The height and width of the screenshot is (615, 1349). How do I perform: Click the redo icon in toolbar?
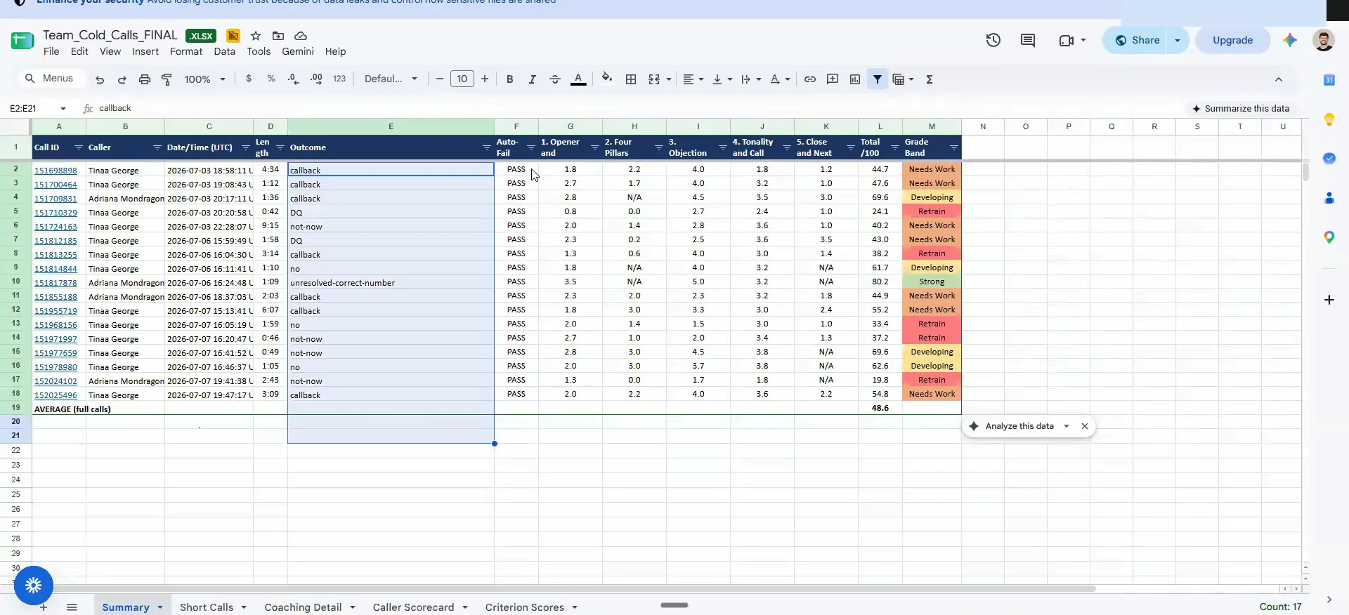(x=122, y=79)
